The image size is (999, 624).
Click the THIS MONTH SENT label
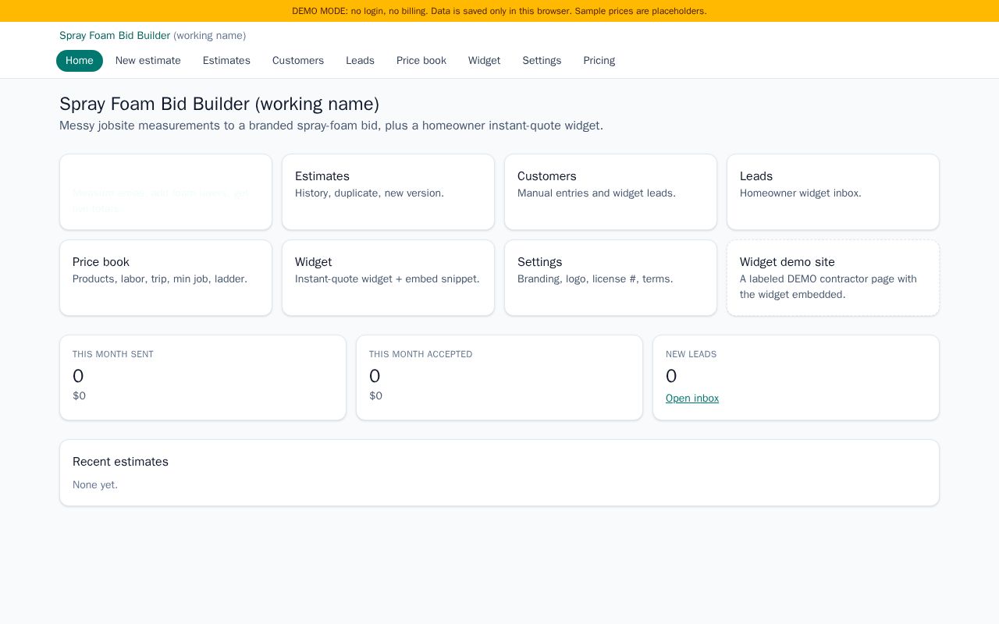tap(113, 354)
